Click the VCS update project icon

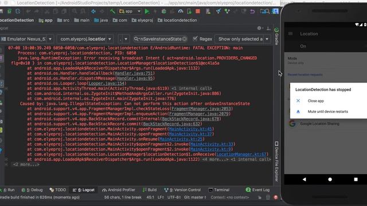(x=218, y=11)
